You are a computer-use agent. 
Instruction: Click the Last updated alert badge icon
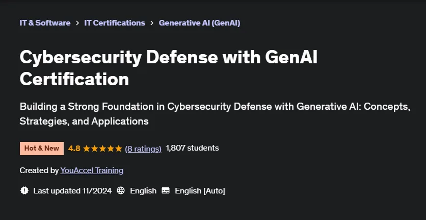(x=24, y=190)
